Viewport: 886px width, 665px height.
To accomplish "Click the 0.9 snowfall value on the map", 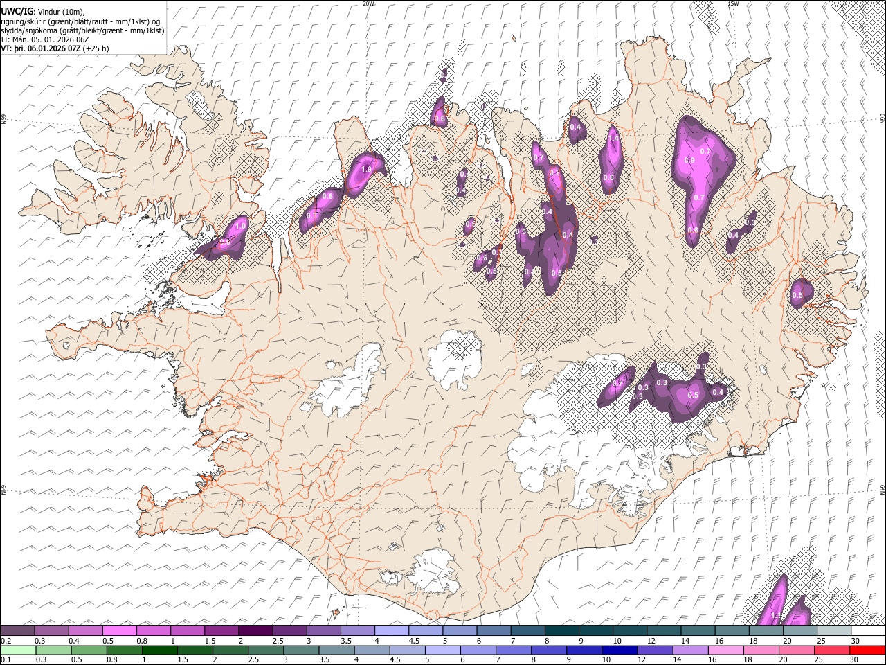I will (x=689, y=160).
